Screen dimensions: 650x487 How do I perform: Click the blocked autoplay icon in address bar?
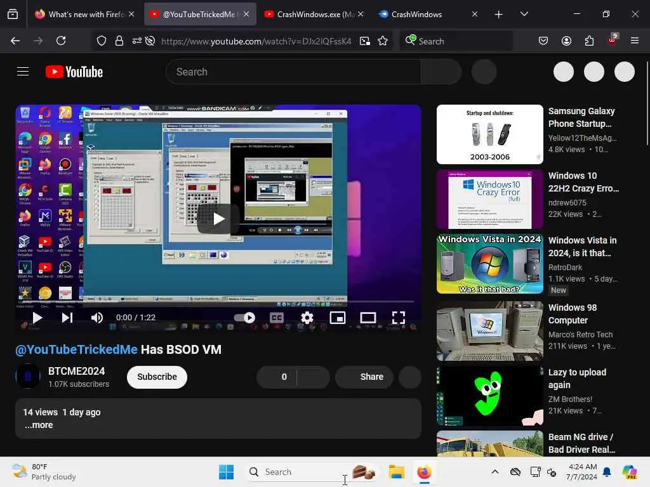point(150,41)
